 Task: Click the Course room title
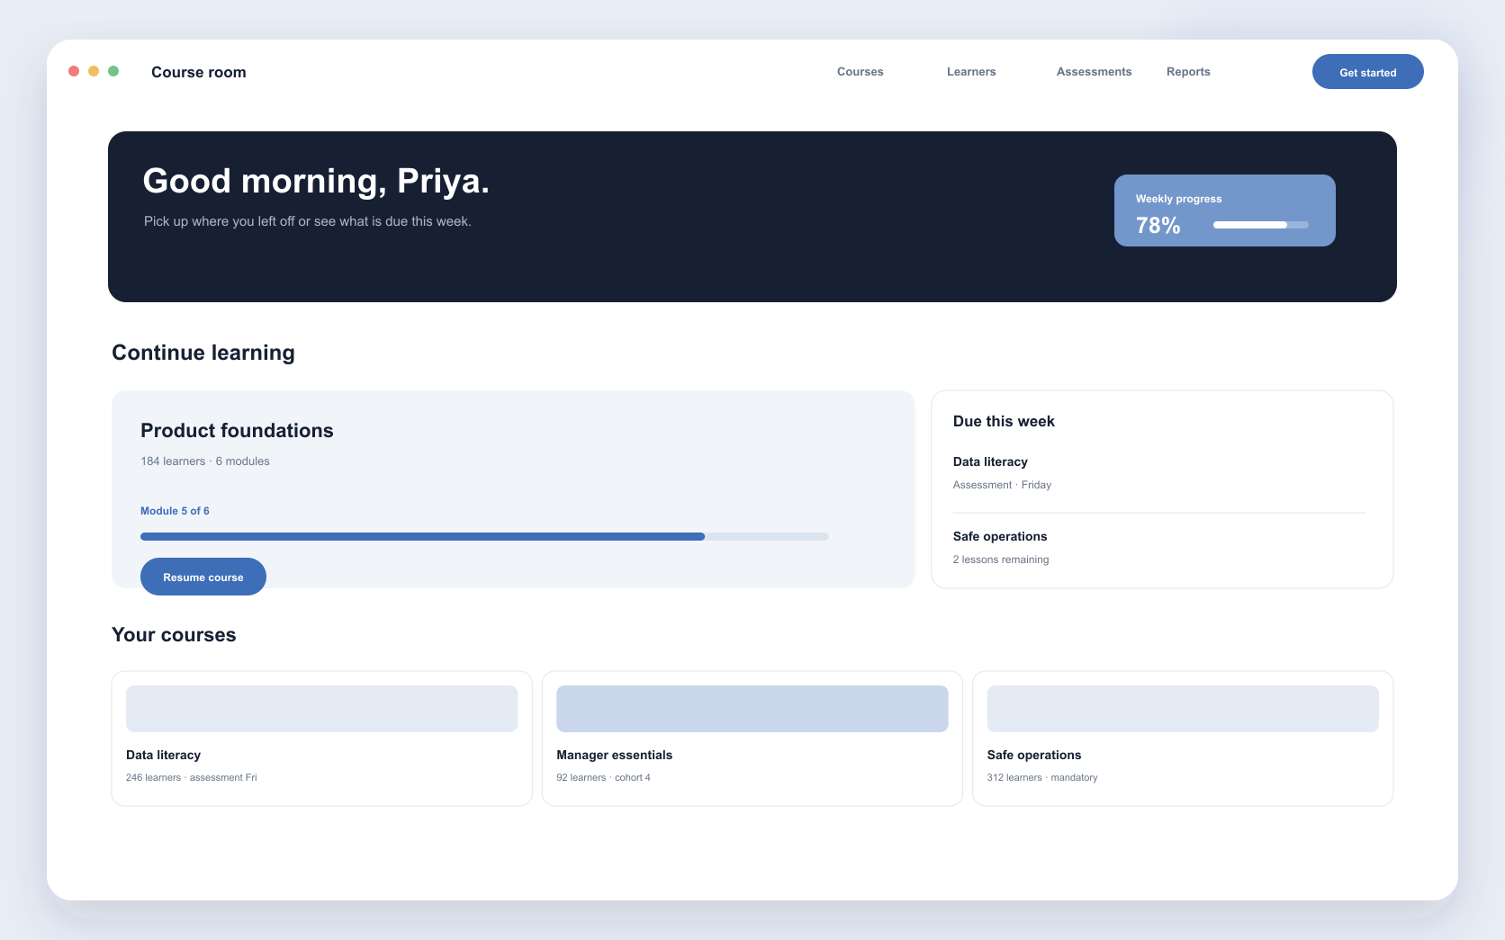198,72
